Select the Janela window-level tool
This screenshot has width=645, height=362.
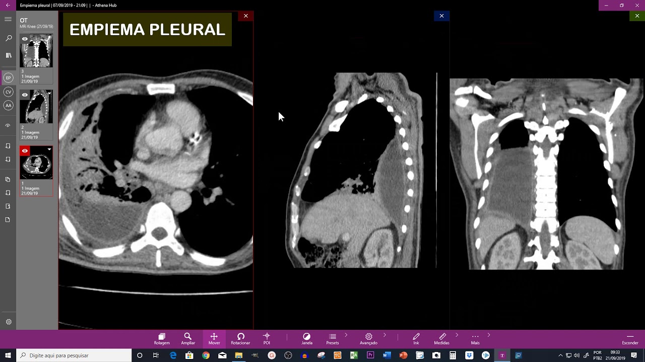coord(307,338)
